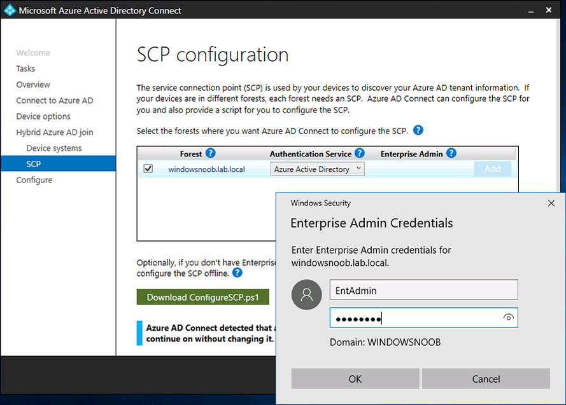Open Device options step
The width and height of the screenshot is (566, 405).
pos(43,116)
